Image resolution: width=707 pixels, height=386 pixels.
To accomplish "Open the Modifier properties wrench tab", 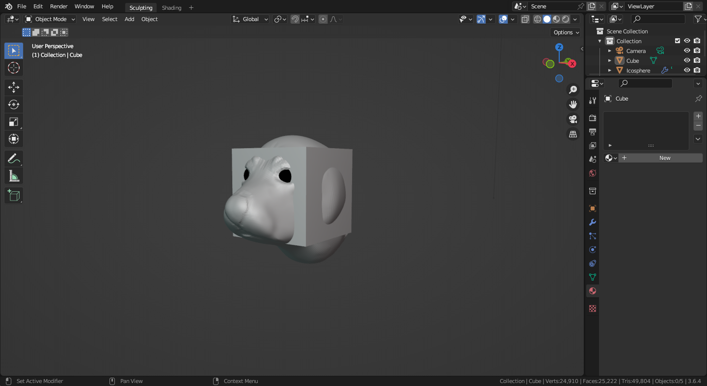I will [593, 222].
